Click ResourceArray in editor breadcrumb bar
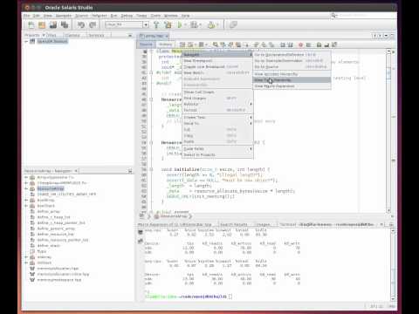419x314 pixels. click(x=174, y=216)
